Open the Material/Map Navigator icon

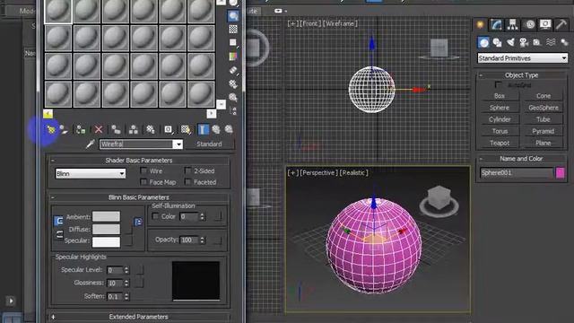click(x=233, y=111)
